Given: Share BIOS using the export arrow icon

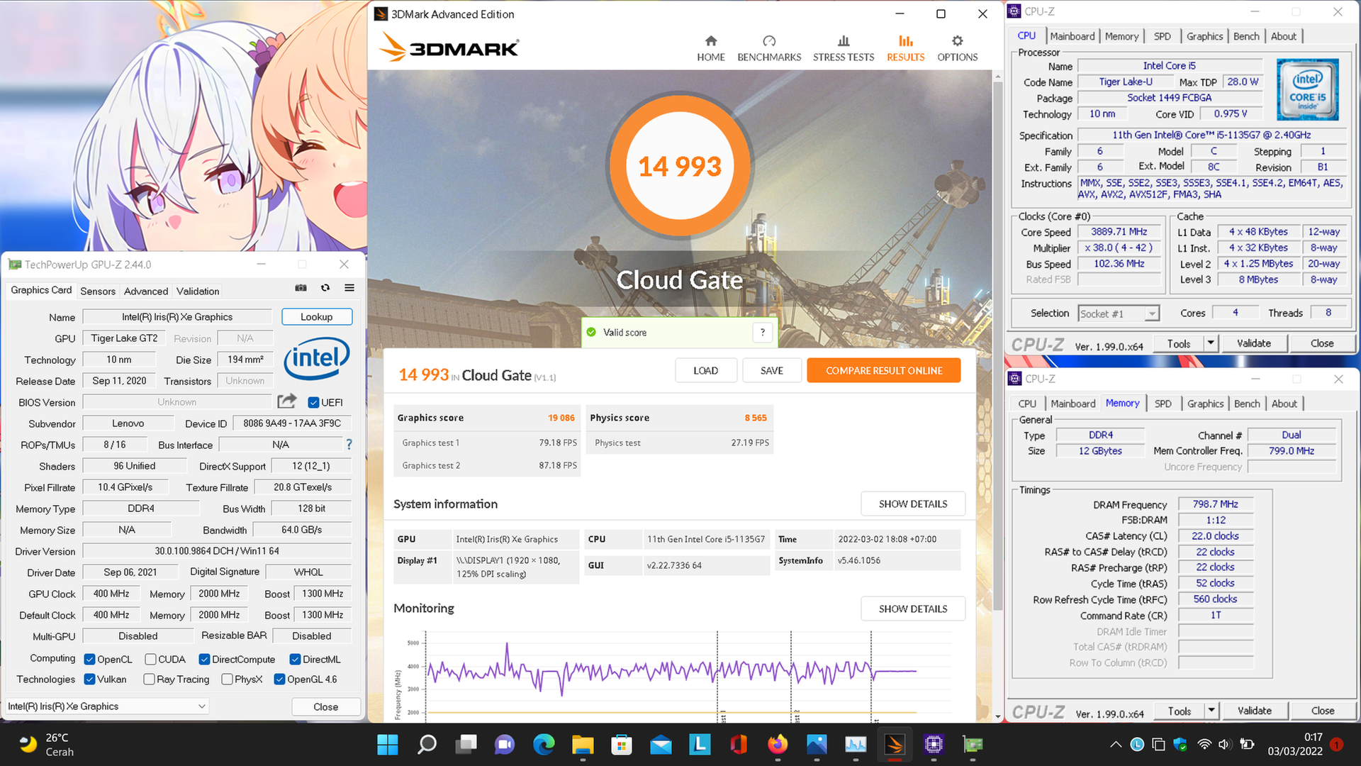Looking at the screenshot, I should (x=286, y=401).
